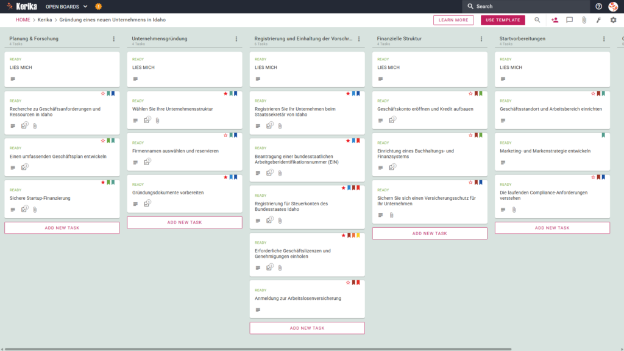Open Geschäftsstandort und Arbeitsbereich einrichten card
The height and width of the screenshot is (351, 624).
[552, 110]
